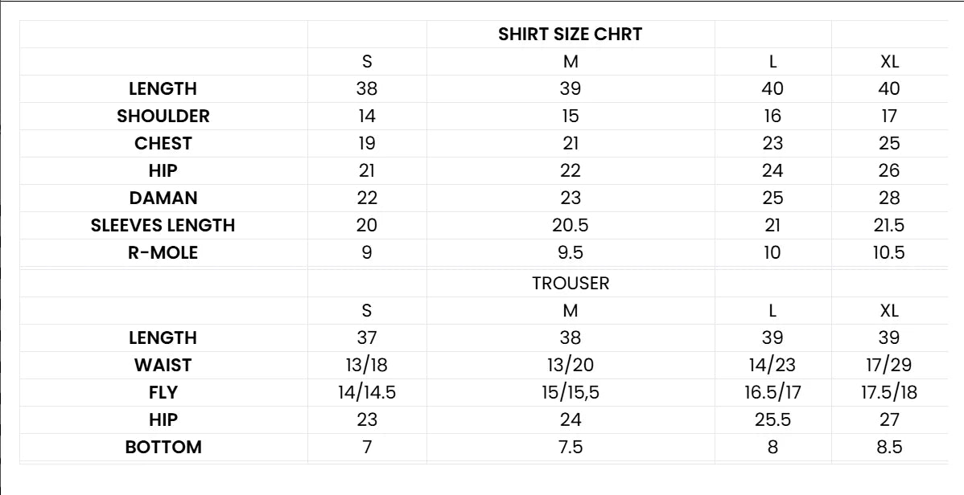Click the WAIST row label

163,366
